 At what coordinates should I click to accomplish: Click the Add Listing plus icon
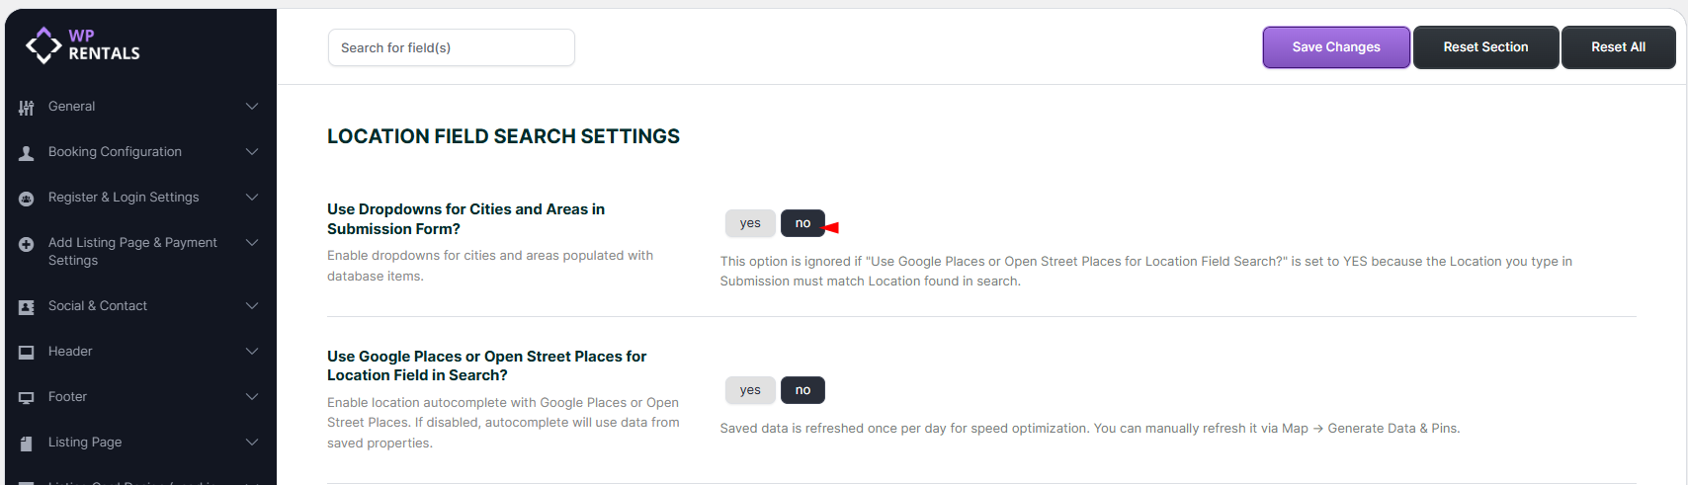coord(27,244)
